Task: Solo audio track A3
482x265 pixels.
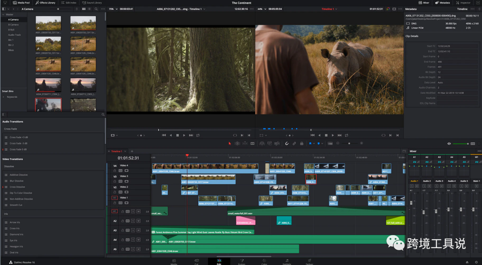Action: coord(133,231)
